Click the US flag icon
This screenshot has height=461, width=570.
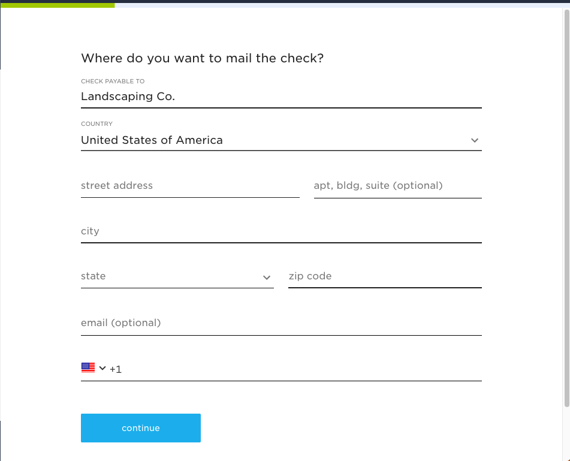coord(88,368)
